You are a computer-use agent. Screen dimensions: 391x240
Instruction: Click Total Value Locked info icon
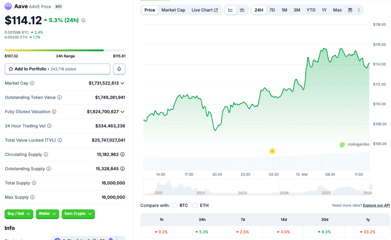(x=59, y=140)
